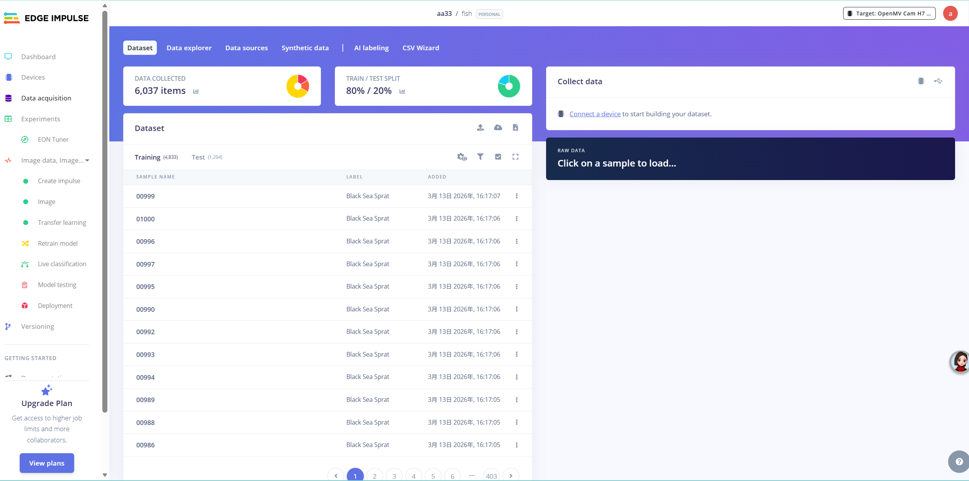Click the chart icon beside 6,037 items
Screen dimensions: 969x481
tap(196, 92)
